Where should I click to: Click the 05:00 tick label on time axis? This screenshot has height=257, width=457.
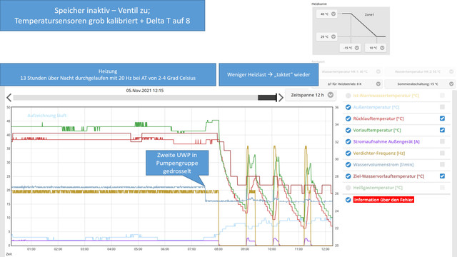[138, 249]
